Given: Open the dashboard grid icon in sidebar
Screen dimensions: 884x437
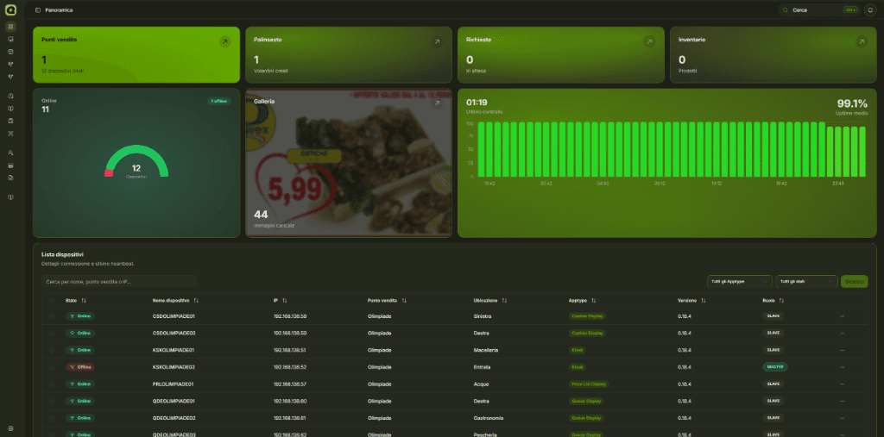Looking at the screenshot, I should (x=10, y=27).
